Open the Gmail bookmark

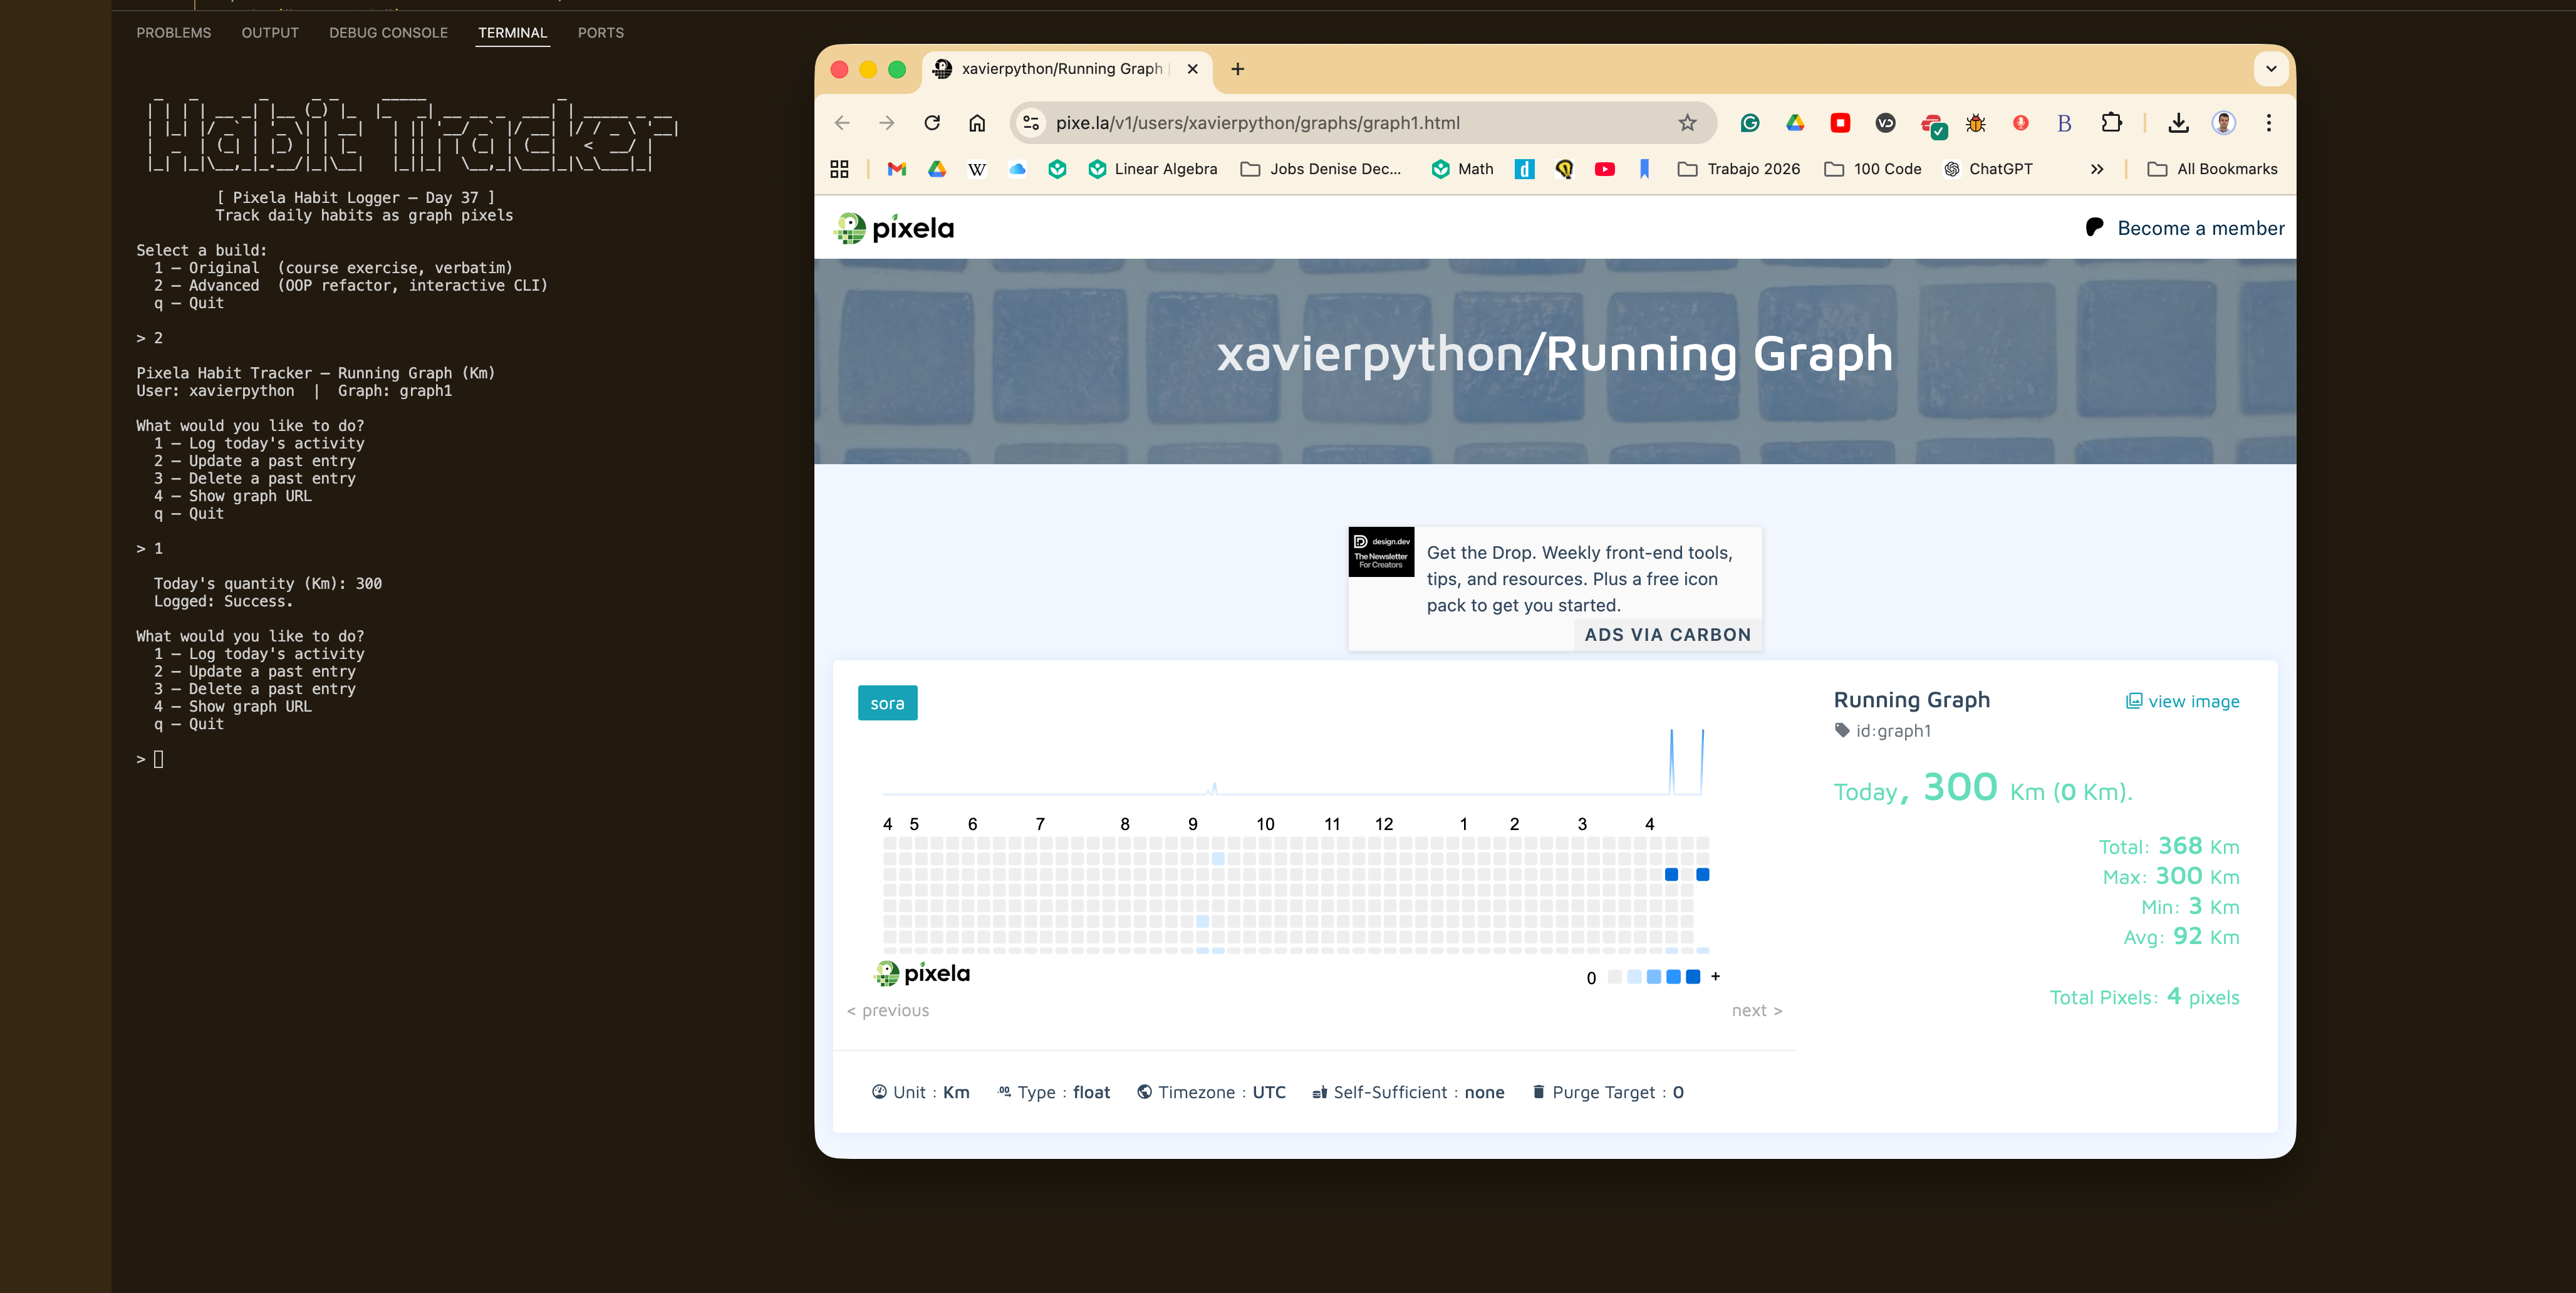[x=896, y=169]
